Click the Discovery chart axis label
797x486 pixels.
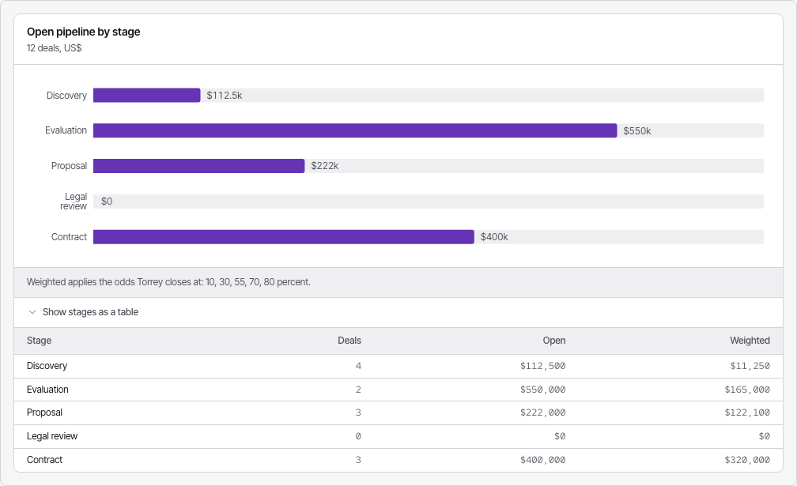coord(66,96)
